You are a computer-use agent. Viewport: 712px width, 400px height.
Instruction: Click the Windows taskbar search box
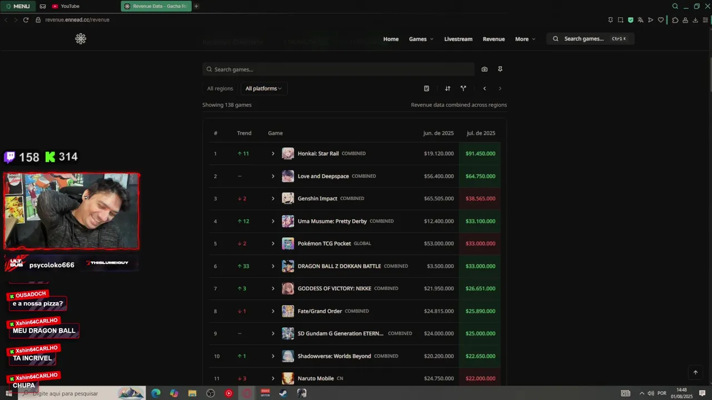click(82, 393)
